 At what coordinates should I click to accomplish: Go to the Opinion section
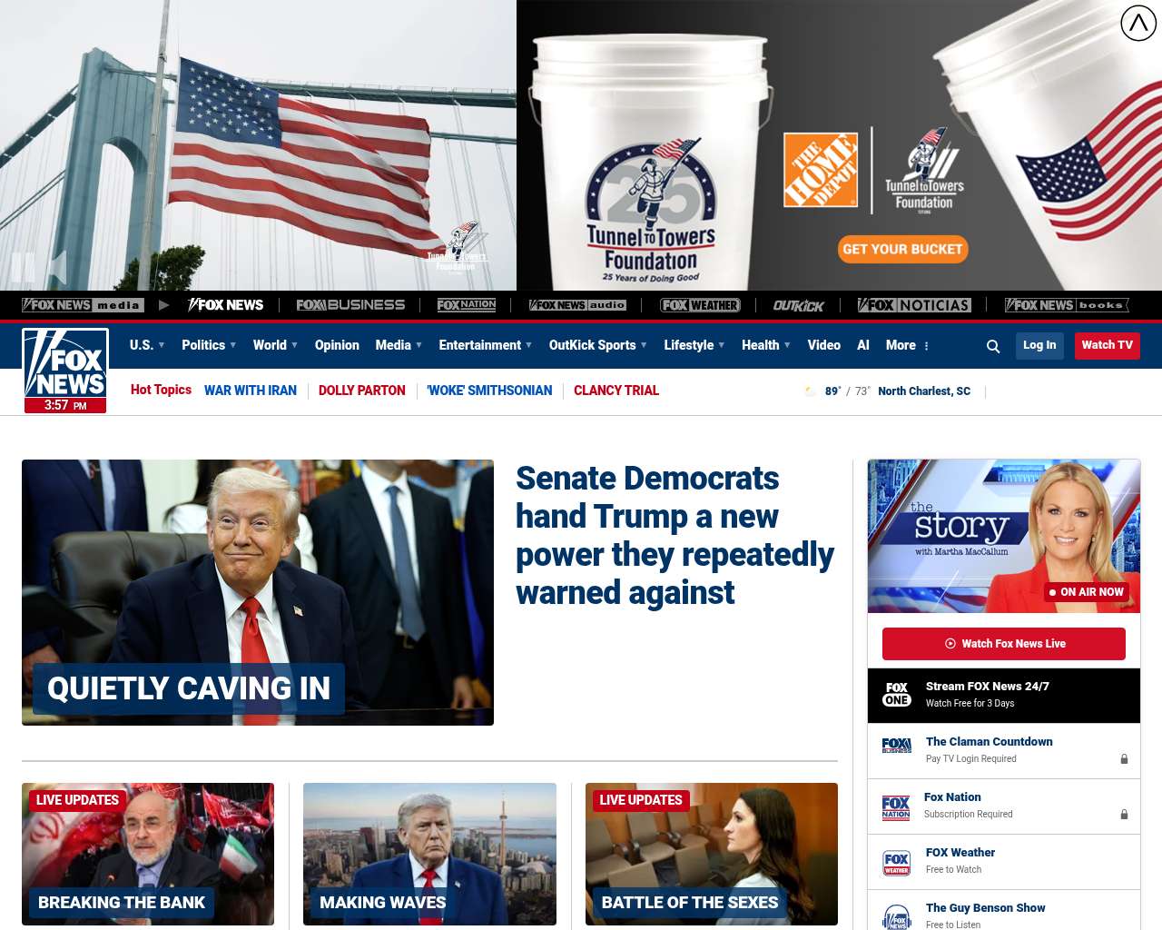337,345
